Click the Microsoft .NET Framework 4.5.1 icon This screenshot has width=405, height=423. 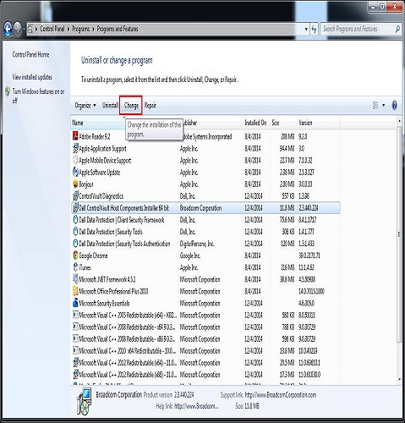[x=75, y=279]
